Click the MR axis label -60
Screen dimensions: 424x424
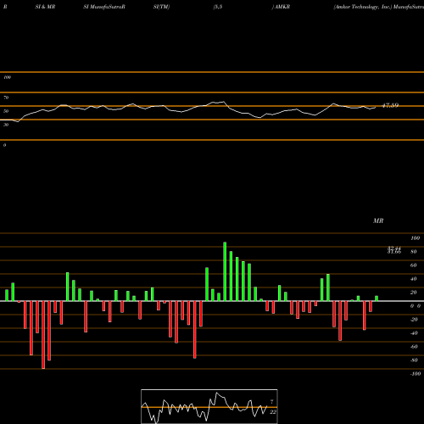tap(414, 347)
